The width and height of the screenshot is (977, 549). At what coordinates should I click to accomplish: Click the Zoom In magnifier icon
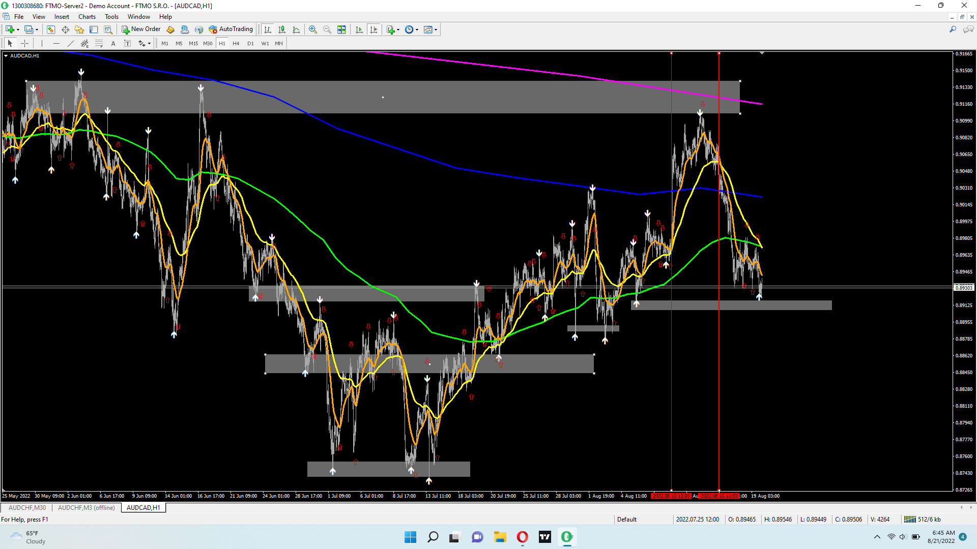[x=313, y=29]
